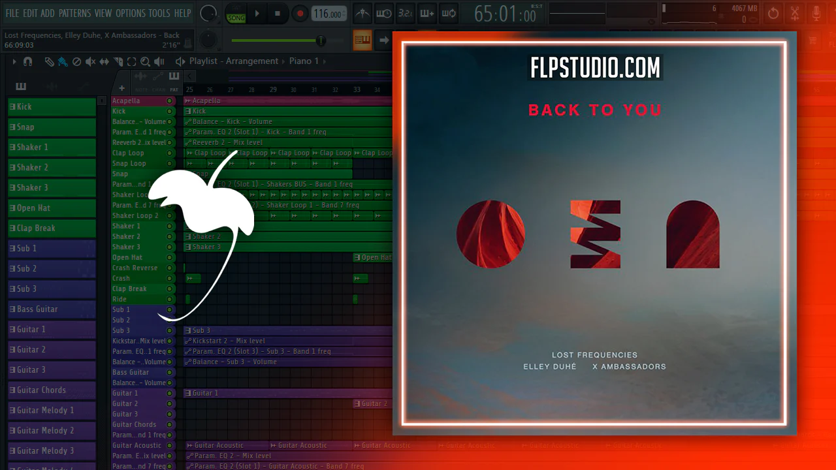Click the Play button
The height and width of the screenshot is (470, 836).
(257, 14)
